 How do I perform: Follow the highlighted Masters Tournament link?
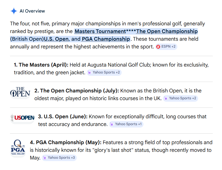pos(100,31)
